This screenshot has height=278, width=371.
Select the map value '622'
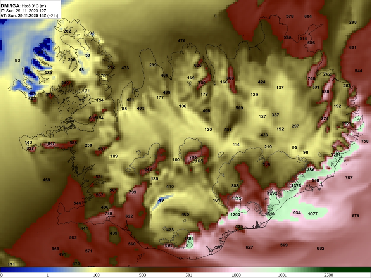pos(129,216)
